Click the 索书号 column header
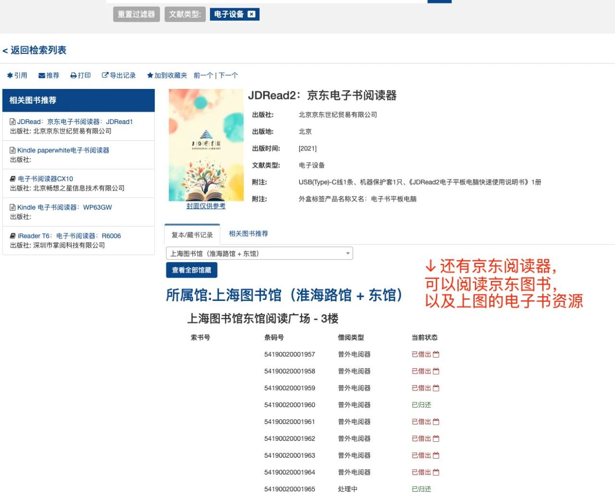Image resolution: width=615 pixels, height=500 pixels. coord(200,337)
